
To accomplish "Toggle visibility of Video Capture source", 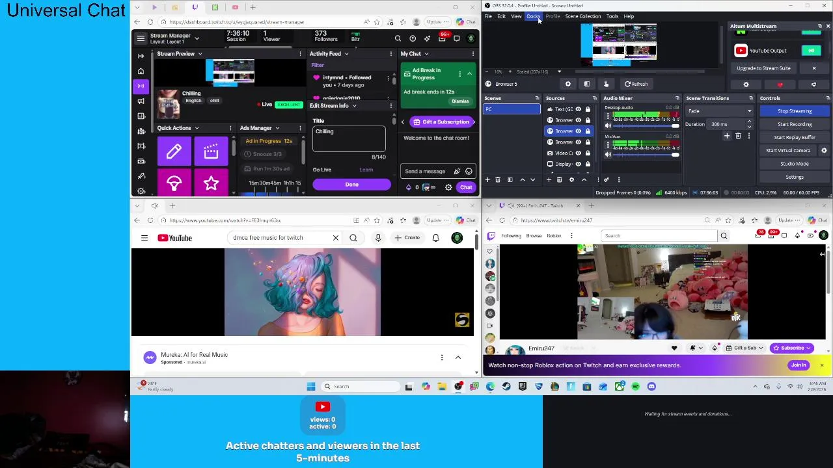I will [x=578, y=153].
